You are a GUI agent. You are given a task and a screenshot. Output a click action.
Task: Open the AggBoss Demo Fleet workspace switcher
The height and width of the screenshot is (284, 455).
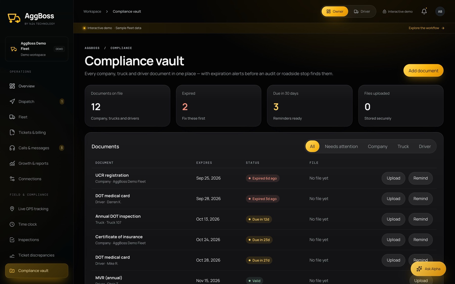click(37, 49)
